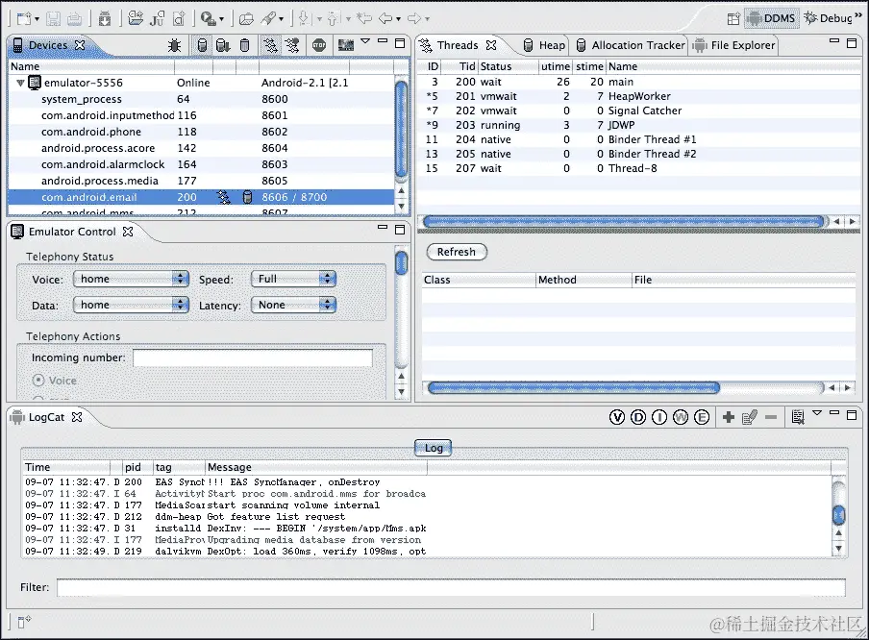Click the plus icon to add LogCat filter
The image size is (869, 640).
729,417
